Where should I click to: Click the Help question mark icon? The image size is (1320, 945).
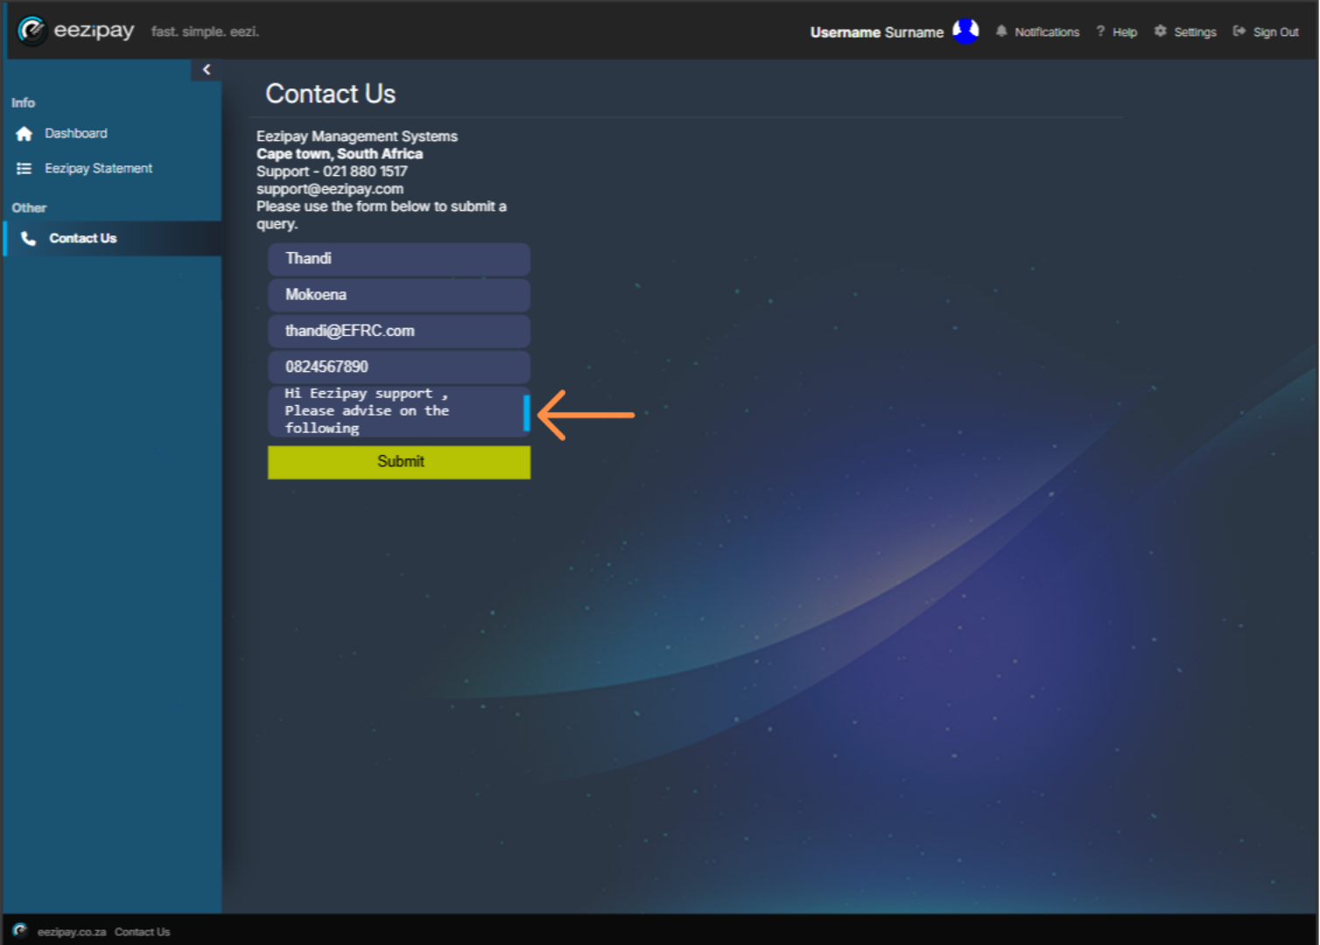point(1100,31)
